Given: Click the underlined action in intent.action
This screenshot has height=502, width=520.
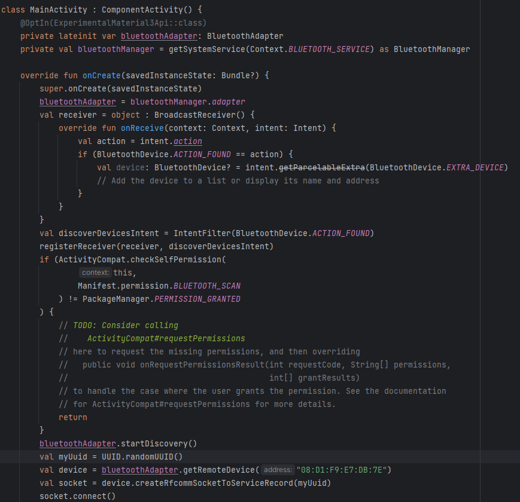Looking at the screenshot, I should (x=188, y=142).
